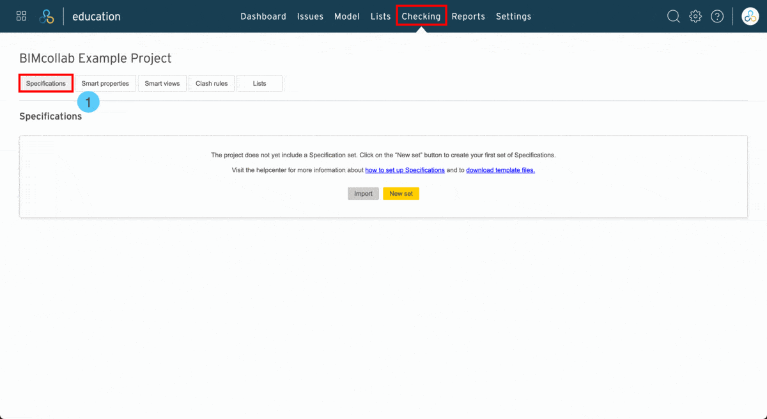Click the BIMcollab logo icon
Screen dimensions: 767x419
coord(45,16)
